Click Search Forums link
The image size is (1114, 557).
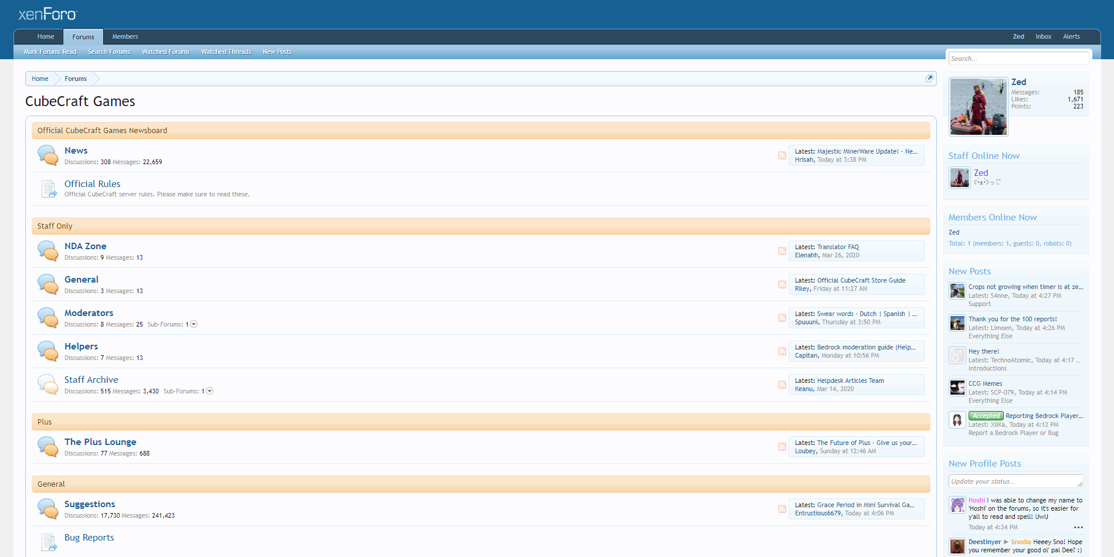(x=109, y=52)
